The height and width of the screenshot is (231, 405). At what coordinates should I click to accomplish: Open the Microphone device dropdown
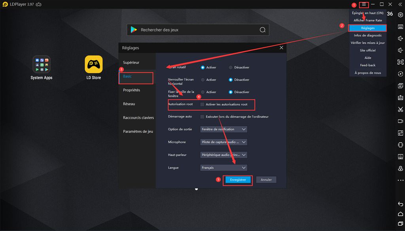tap(224, 142)
